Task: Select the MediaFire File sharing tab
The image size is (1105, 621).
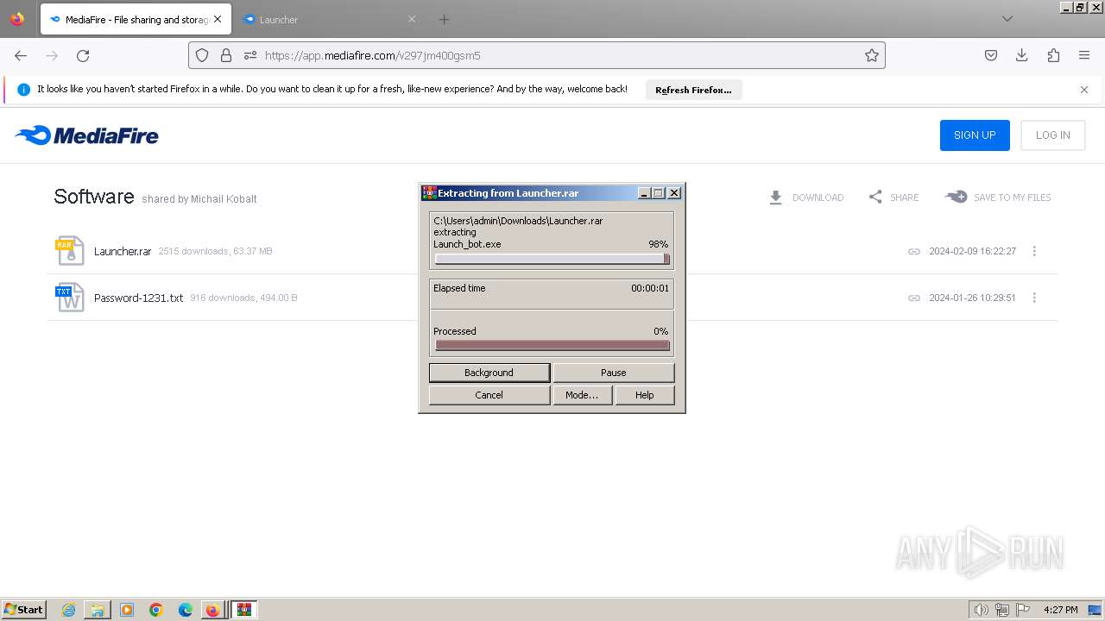Action: tap(136, 19)
